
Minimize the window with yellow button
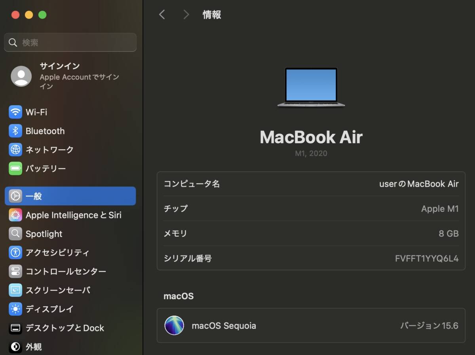[x=29, y=15]
